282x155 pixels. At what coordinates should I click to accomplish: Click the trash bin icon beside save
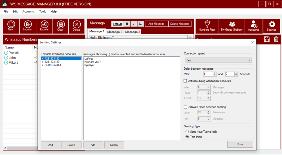(x=276, y=39)
